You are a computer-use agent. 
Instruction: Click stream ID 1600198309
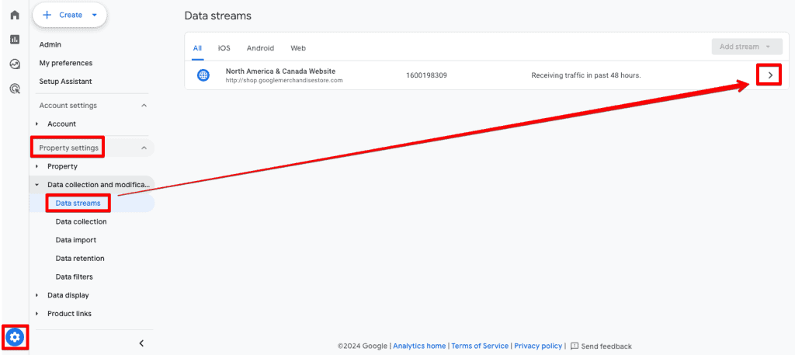tap(426, 75)
